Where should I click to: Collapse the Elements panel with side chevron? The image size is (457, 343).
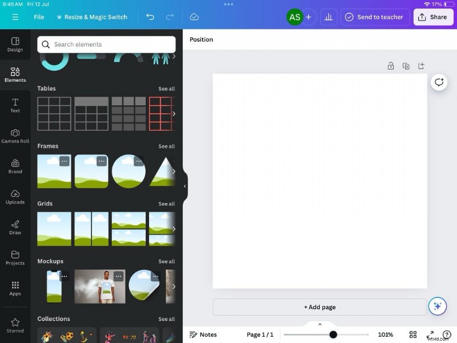(x=185, y=185)
